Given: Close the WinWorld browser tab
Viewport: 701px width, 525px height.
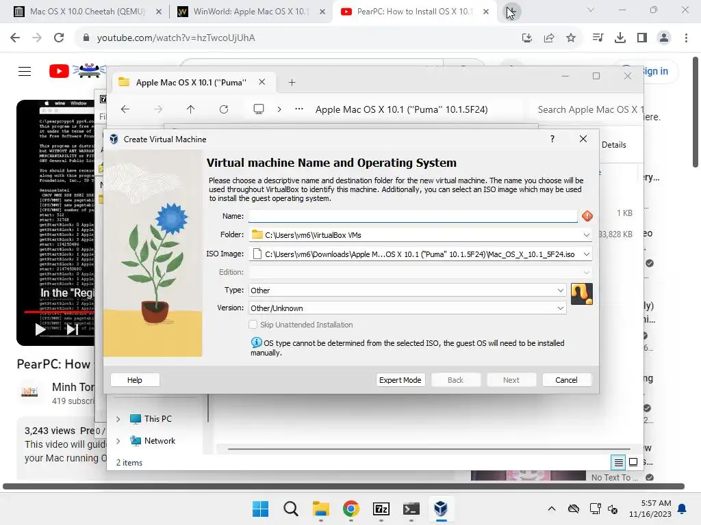Looking at the screenshot, I should [x=322, y=12].
